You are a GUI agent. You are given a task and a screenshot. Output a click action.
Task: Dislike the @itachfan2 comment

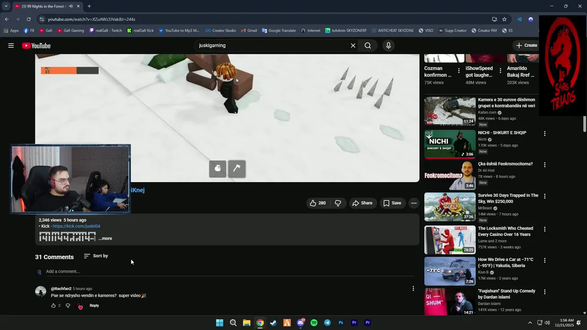(x=68, y=306)
